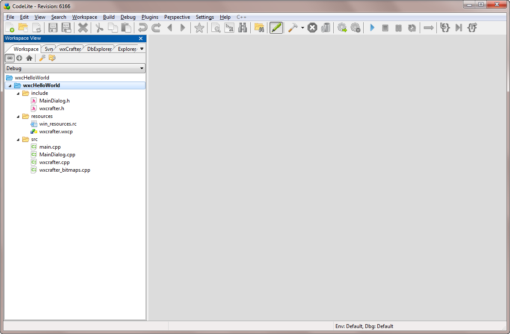Open the Perspective menu
The width and height of the screenshot is (510, 334).
(x=177, y=17)
